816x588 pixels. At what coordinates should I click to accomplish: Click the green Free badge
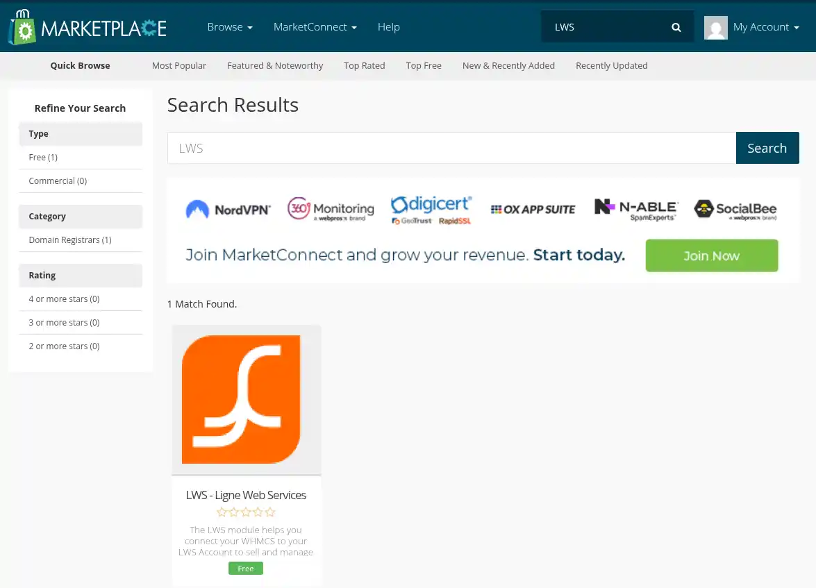coord(246,569)
